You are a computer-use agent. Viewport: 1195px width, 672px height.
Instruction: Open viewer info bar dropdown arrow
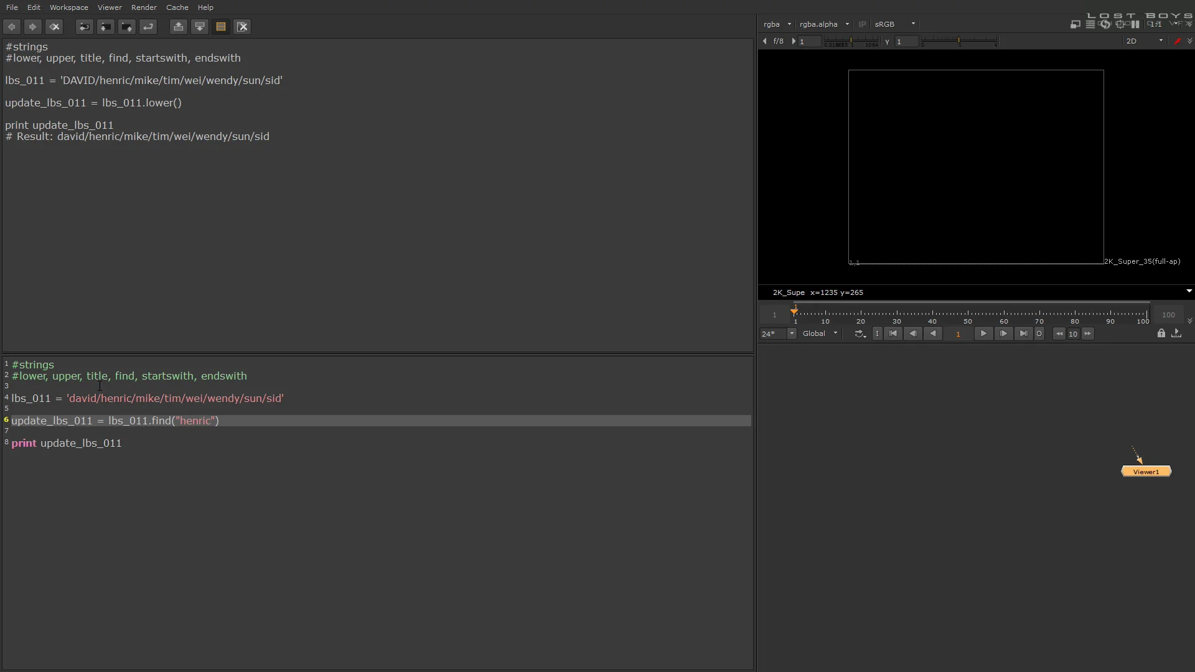(1189, 291)
